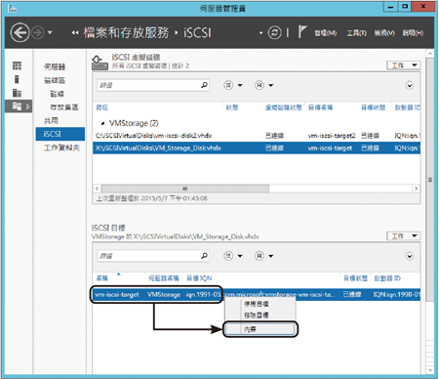Select 存放集區 in the side navigation
The width and height of the screenshot is (439, 380).
tap(63, 107)
